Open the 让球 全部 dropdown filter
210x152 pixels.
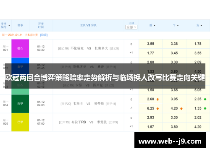(131, 27)
